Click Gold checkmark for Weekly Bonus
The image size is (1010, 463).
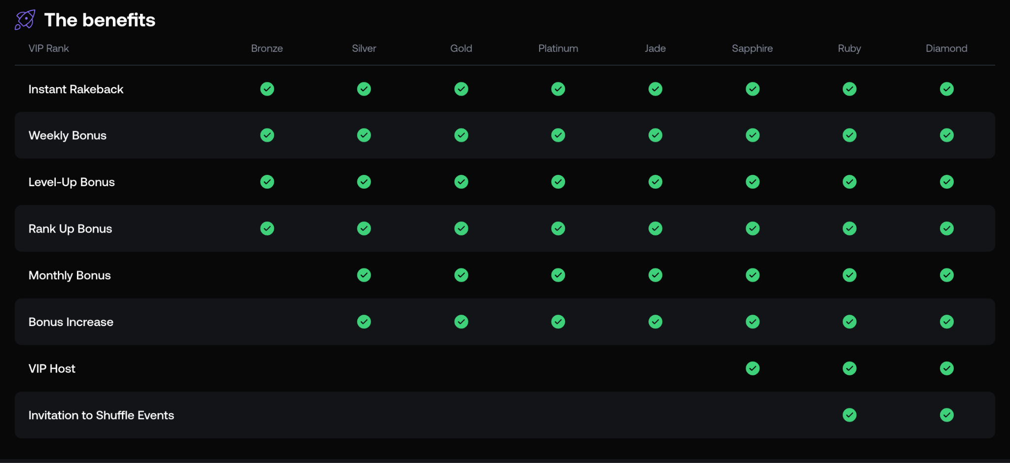click(x=461, y=135)
